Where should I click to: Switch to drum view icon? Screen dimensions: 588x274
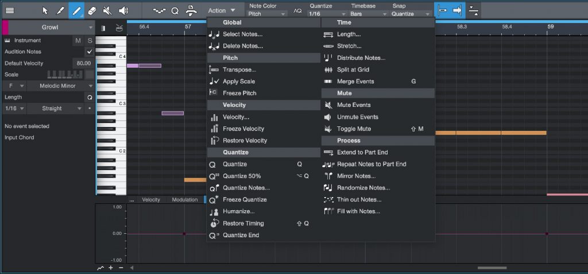tap(119, 28)
